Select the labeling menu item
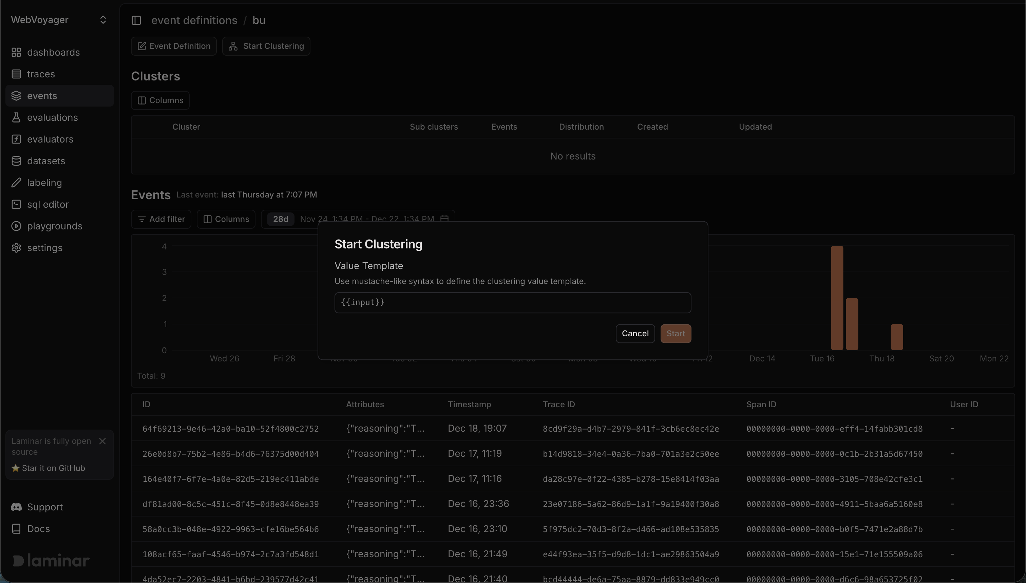Viewport: 1026px width, 583px height. click(x=44, y=183)
